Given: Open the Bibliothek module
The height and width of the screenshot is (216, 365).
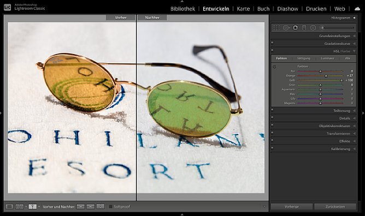Looking at the screenshot, I should coord(182,9).
